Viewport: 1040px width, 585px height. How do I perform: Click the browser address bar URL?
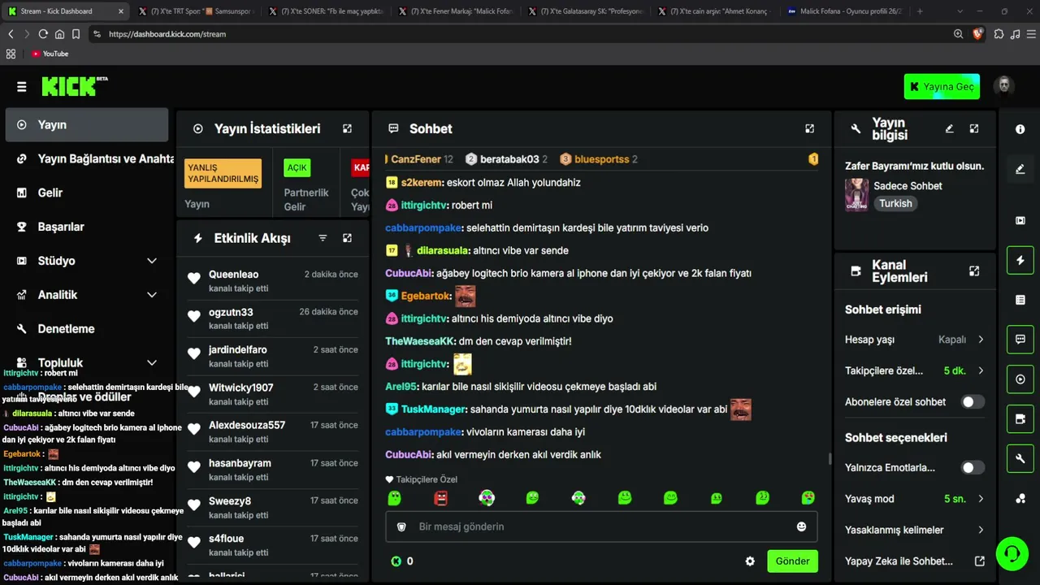pos(167,34)
